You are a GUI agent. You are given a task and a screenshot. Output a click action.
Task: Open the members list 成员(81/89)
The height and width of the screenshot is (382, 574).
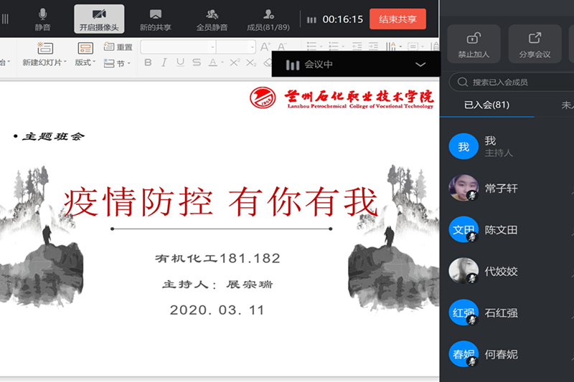(268, 19)
